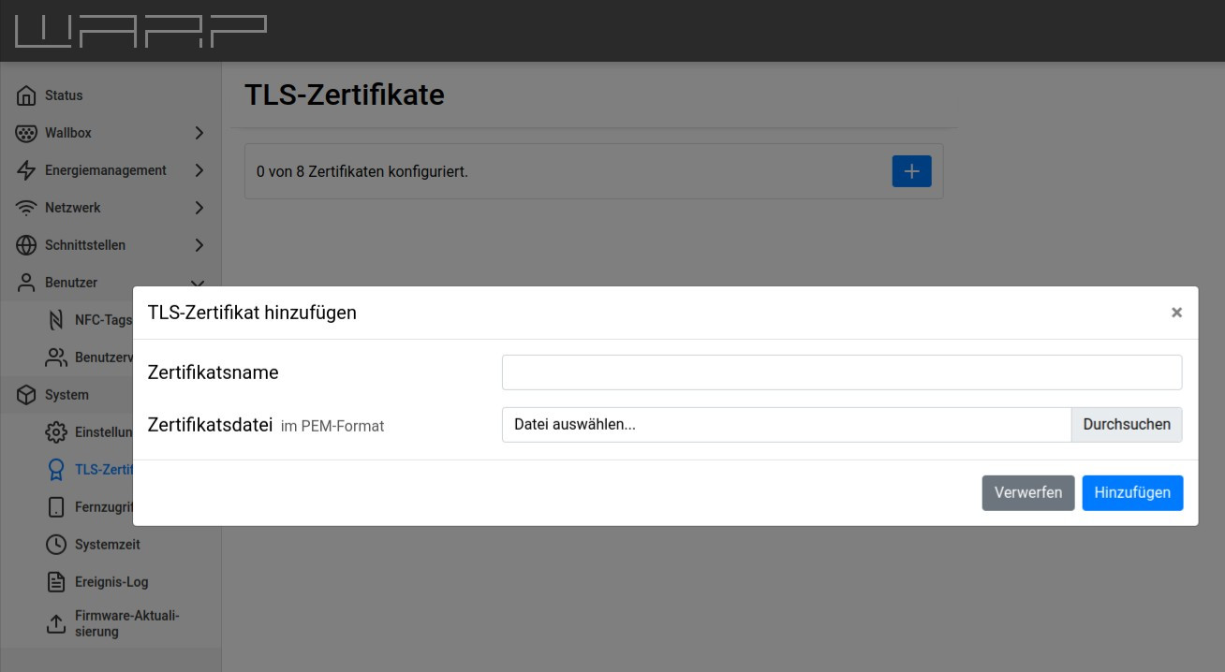Discard the dialog with Verwerfen
Viewport: 1225px width, 672px height.
click(x=1027, y=492)
